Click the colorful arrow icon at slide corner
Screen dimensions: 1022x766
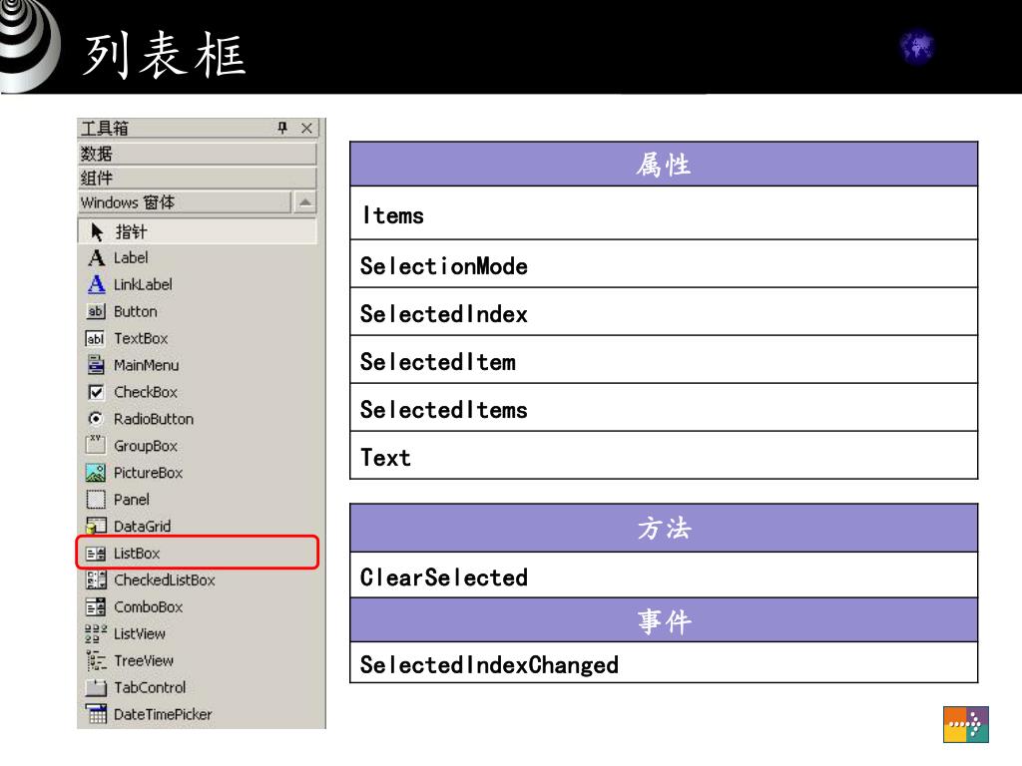click(x=966, y=724)
